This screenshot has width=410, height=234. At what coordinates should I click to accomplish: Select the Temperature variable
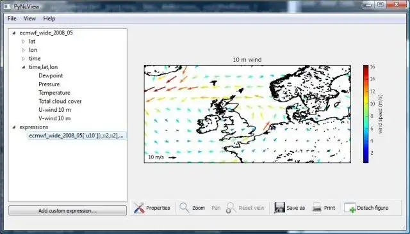coord(54,93)
